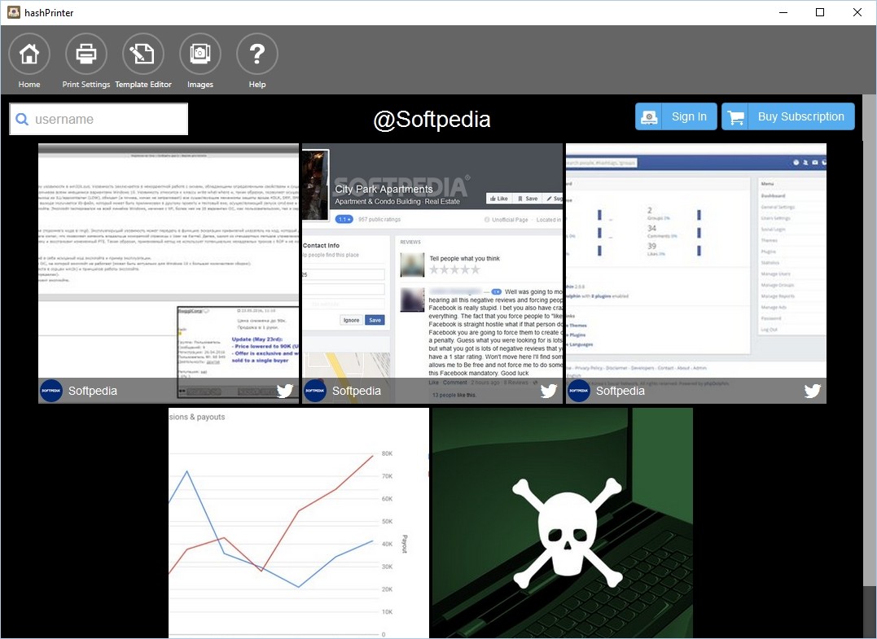
Task: Click the magnifier search icon
Action: (x=22, y=119)
